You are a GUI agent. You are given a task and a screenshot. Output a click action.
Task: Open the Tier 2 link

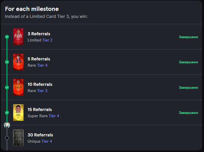click(x=47, y=40)
